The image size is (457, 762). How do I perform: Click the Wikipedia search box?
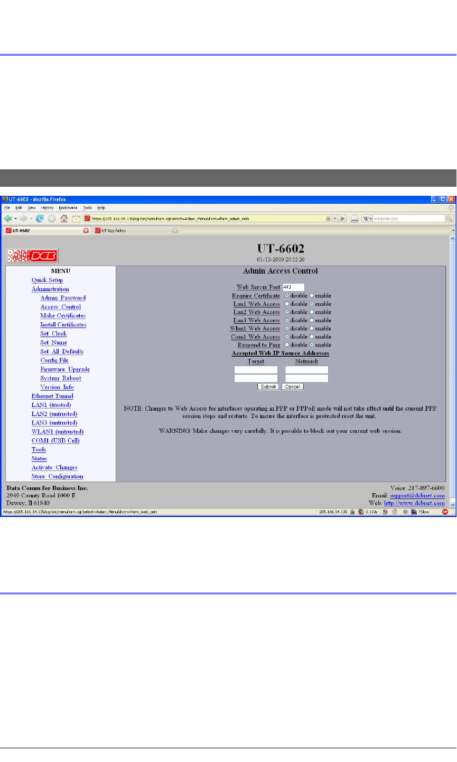(x=409, y=218)
